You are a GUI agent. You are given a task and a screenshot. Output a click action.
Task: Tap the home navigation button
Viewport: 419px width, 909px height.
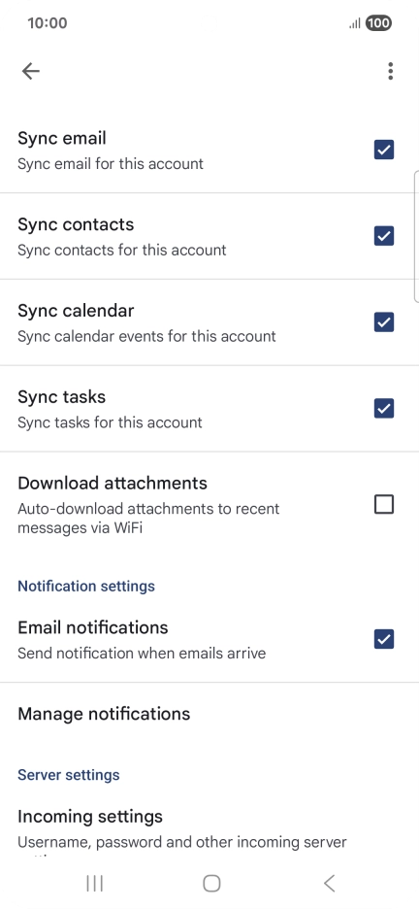click(211, 883)
